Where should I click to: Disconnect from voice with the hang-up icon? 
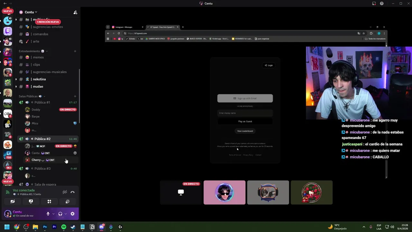coord(72,192)
